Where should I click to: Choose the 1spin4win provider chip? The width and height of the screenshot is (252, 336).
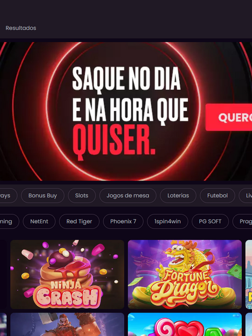point(168,221)
